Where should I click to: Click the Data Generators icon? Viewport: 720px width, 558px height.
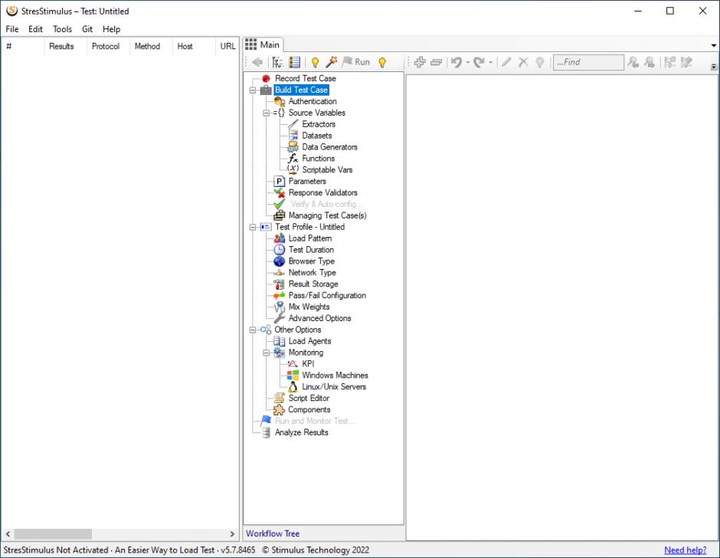pyautogui.click(x=293, y=147)
